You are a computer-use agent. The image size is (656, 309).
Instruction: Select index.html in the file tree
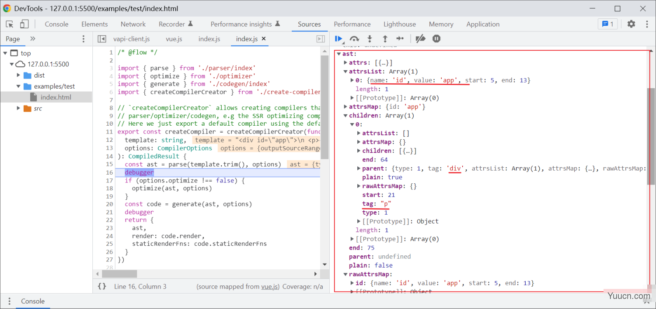[56, 97]
